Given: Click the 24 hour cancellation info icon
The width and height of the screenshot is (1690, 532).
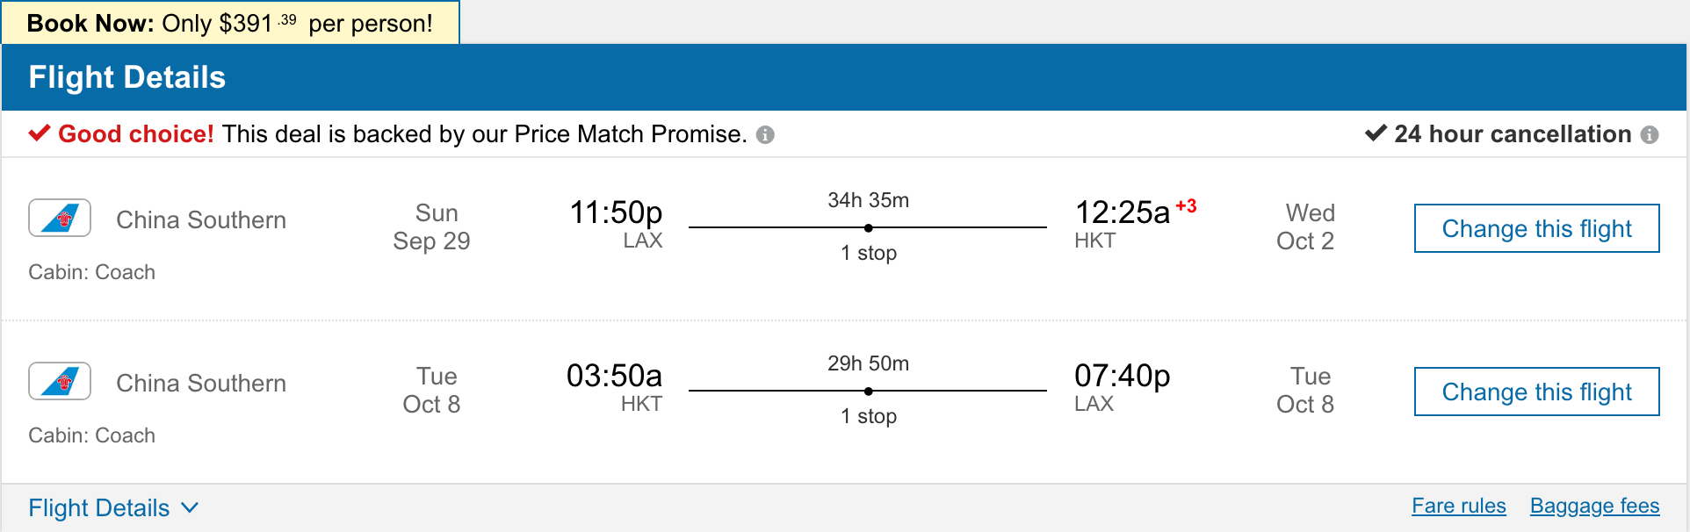Looking at the screenshot, I should click(1650, 135).
